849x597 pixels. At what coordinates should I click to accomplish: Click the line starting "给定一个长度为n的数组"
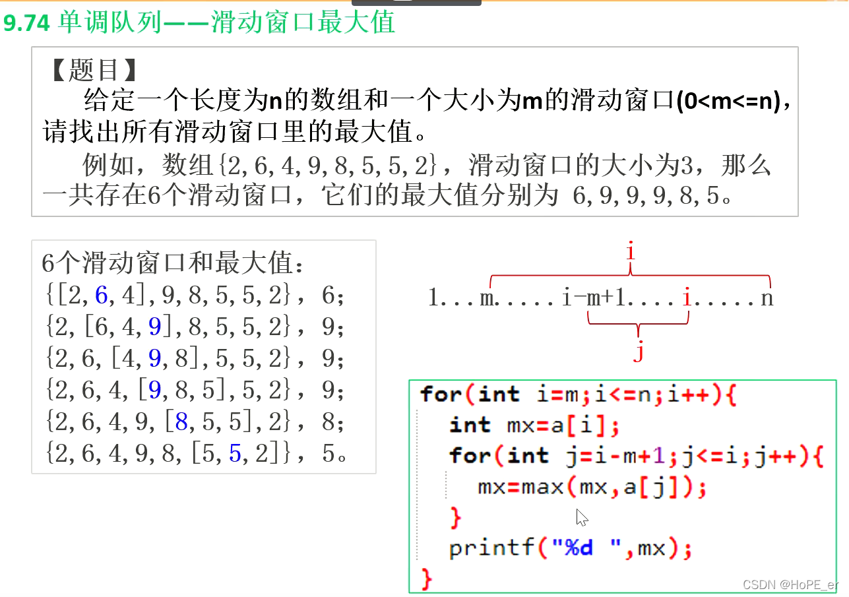(438, 102)
